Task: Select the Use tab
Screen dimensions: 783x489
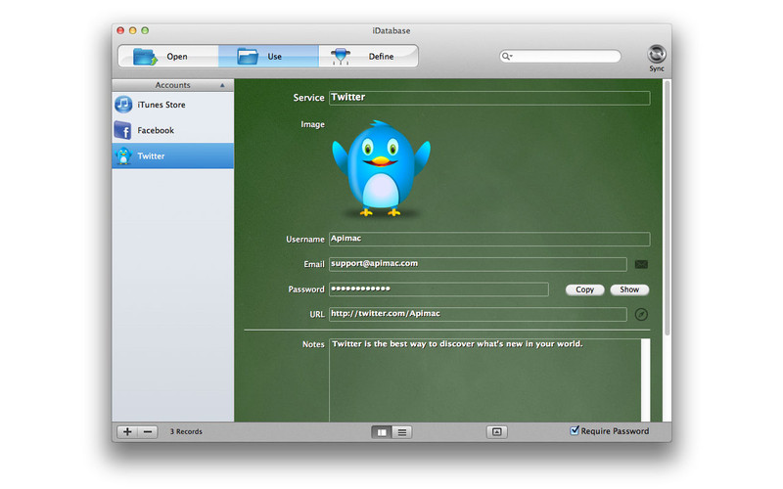Action: (268, 57)
